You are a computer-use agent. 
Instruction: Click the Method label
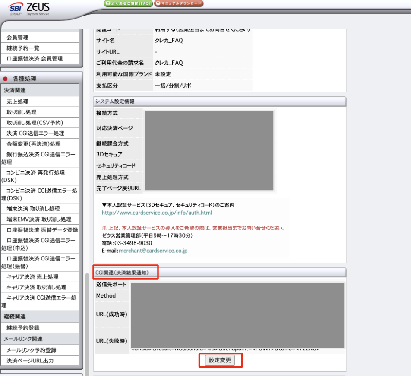click(x=106, y=295)
